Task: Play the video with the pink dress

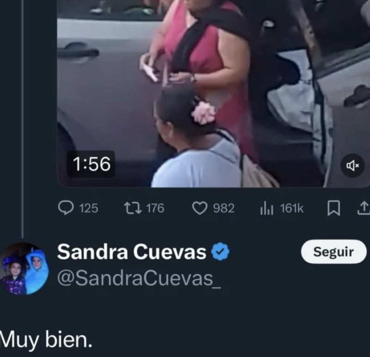Action: click(214, 93)
